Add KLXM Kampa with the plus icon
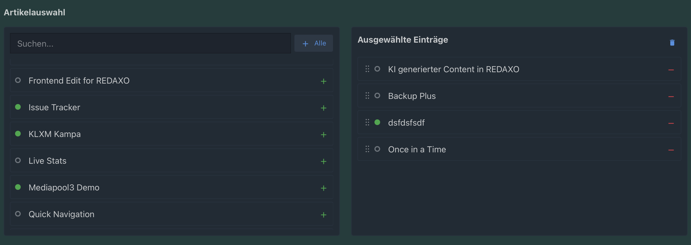This screenshot has width=691, height=245. pos(323,135)
